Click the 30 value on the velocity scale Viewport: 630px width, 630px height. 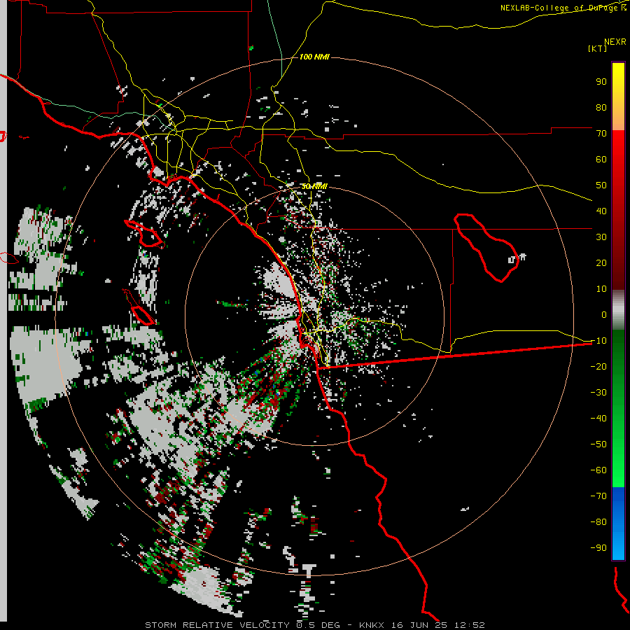coord(601,237)
